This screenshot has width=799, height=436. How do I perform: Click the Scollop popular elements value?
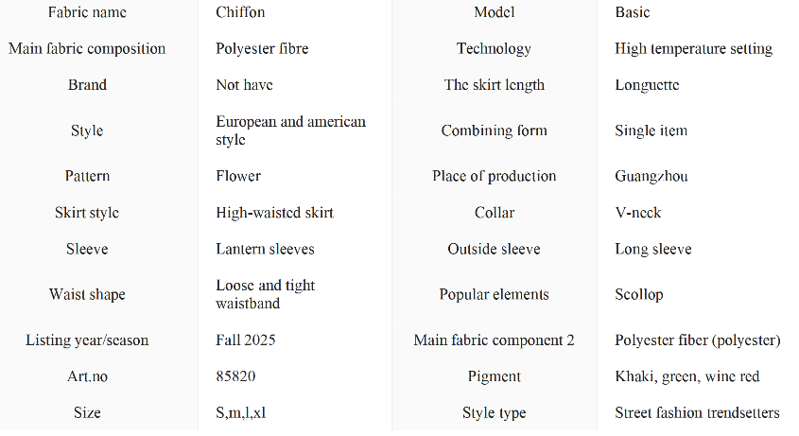638,294
